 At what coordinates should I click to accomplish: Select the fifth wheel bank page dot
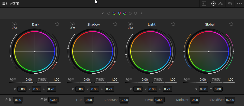(130, 13)
